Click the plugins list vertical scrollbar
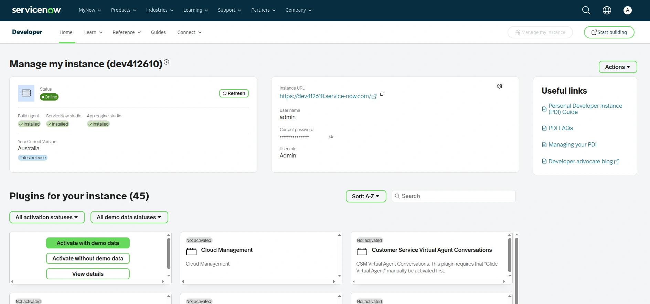 point(516,271)
